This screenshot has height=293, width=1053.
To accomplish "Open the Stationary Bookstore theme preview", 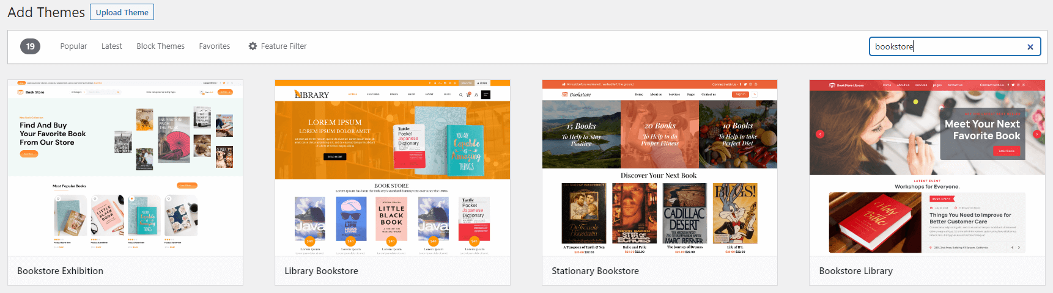I will (660, 168).
